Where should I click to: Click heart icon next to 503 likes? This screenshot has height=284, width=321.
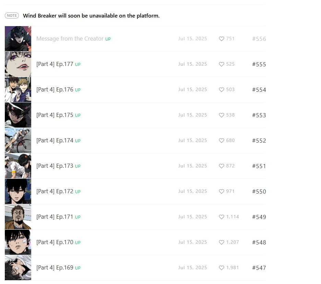pyautogui.click(x=221, y=90)
